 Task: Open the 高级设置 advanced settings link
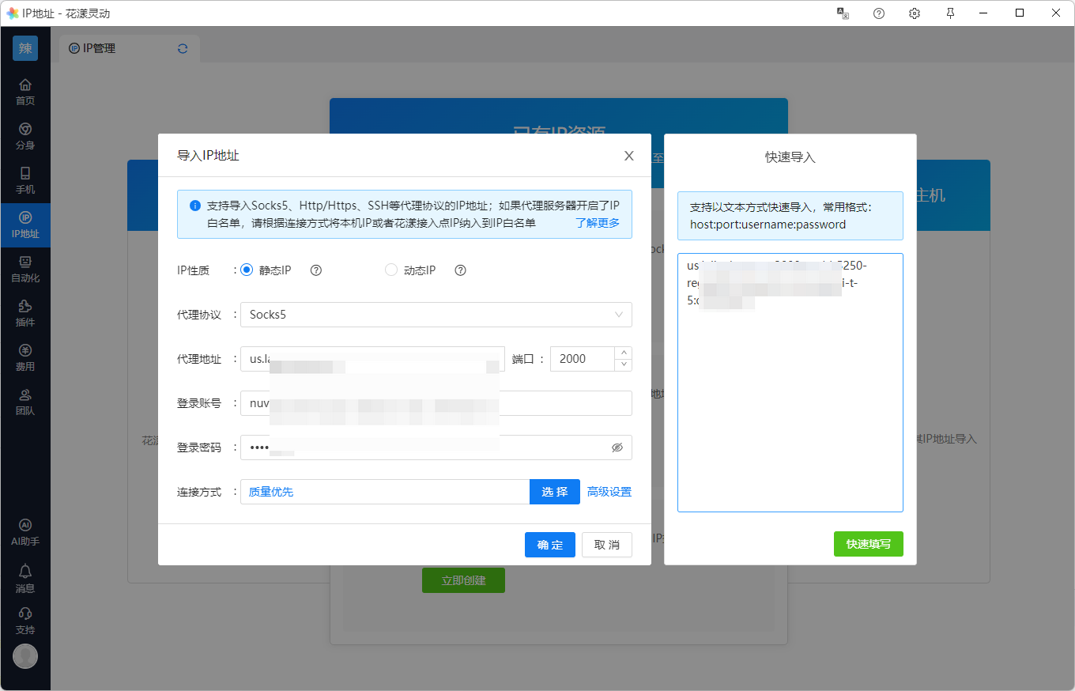click(609, 492)
